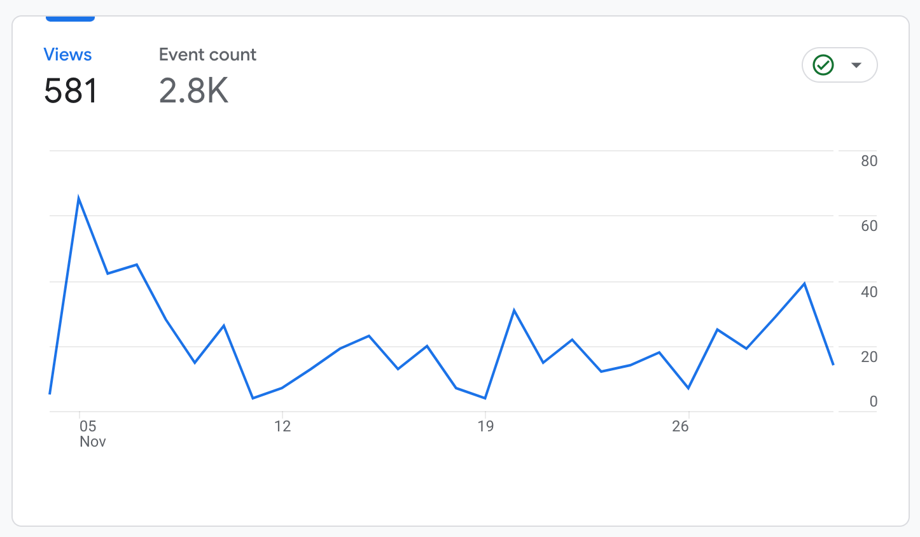Click the "05 Nov" date label
Image resolution: width=920 pixels, height=537 pixels.
click(90, 433)
